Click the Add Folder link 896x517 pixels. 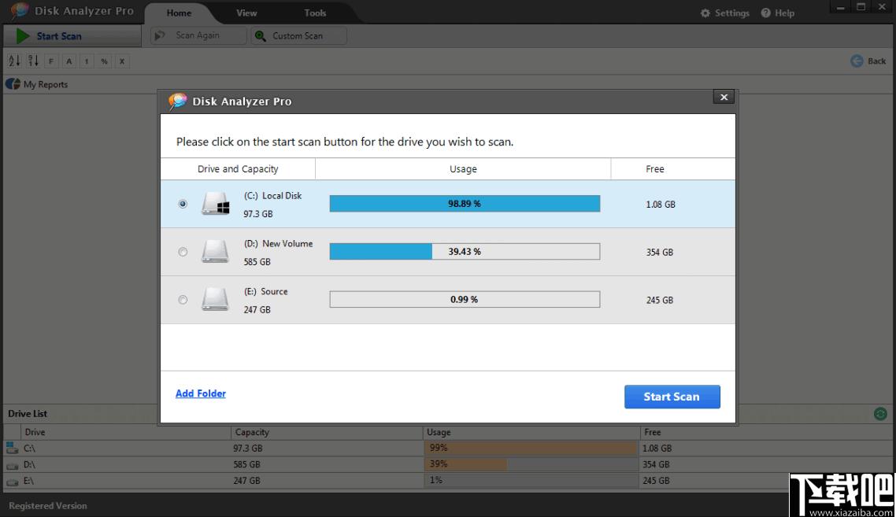201,393
